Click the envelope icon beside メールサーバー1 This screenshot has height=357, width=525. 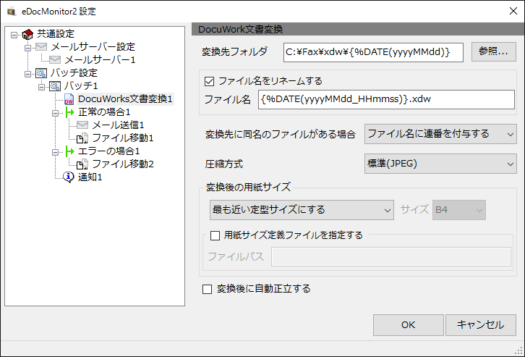[55, 59]
